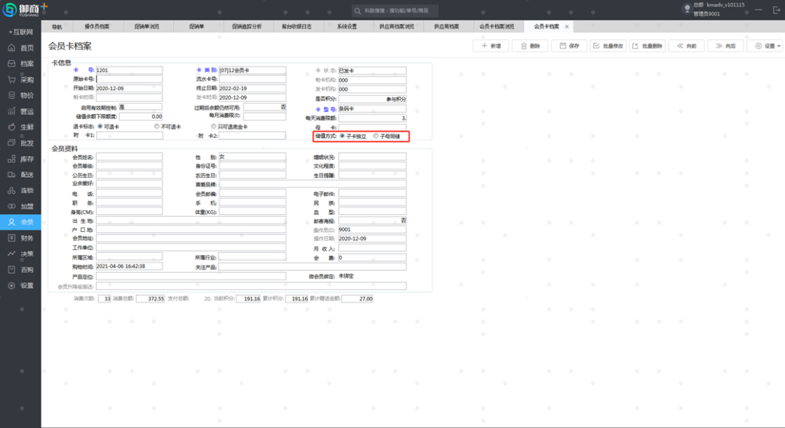The width and height of the screenshot is (785, 428).
Task: Switch to the 供应商档案浏览 tab
Action: pos(397,27)
